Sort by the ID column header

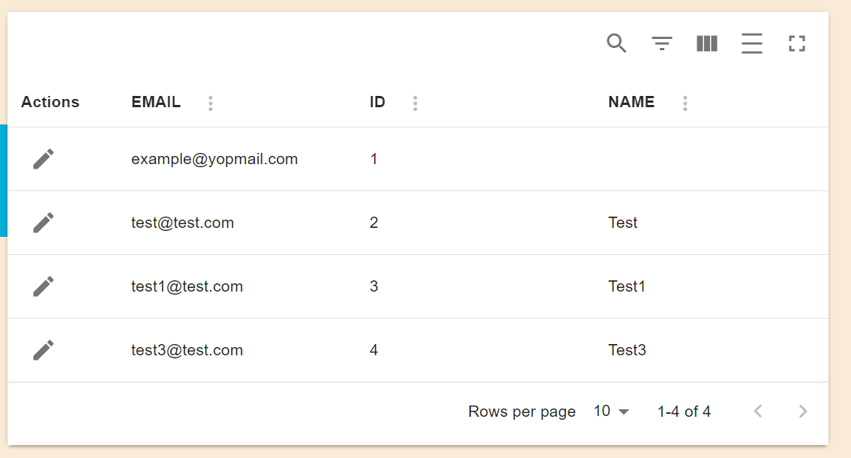click(377, 103)
